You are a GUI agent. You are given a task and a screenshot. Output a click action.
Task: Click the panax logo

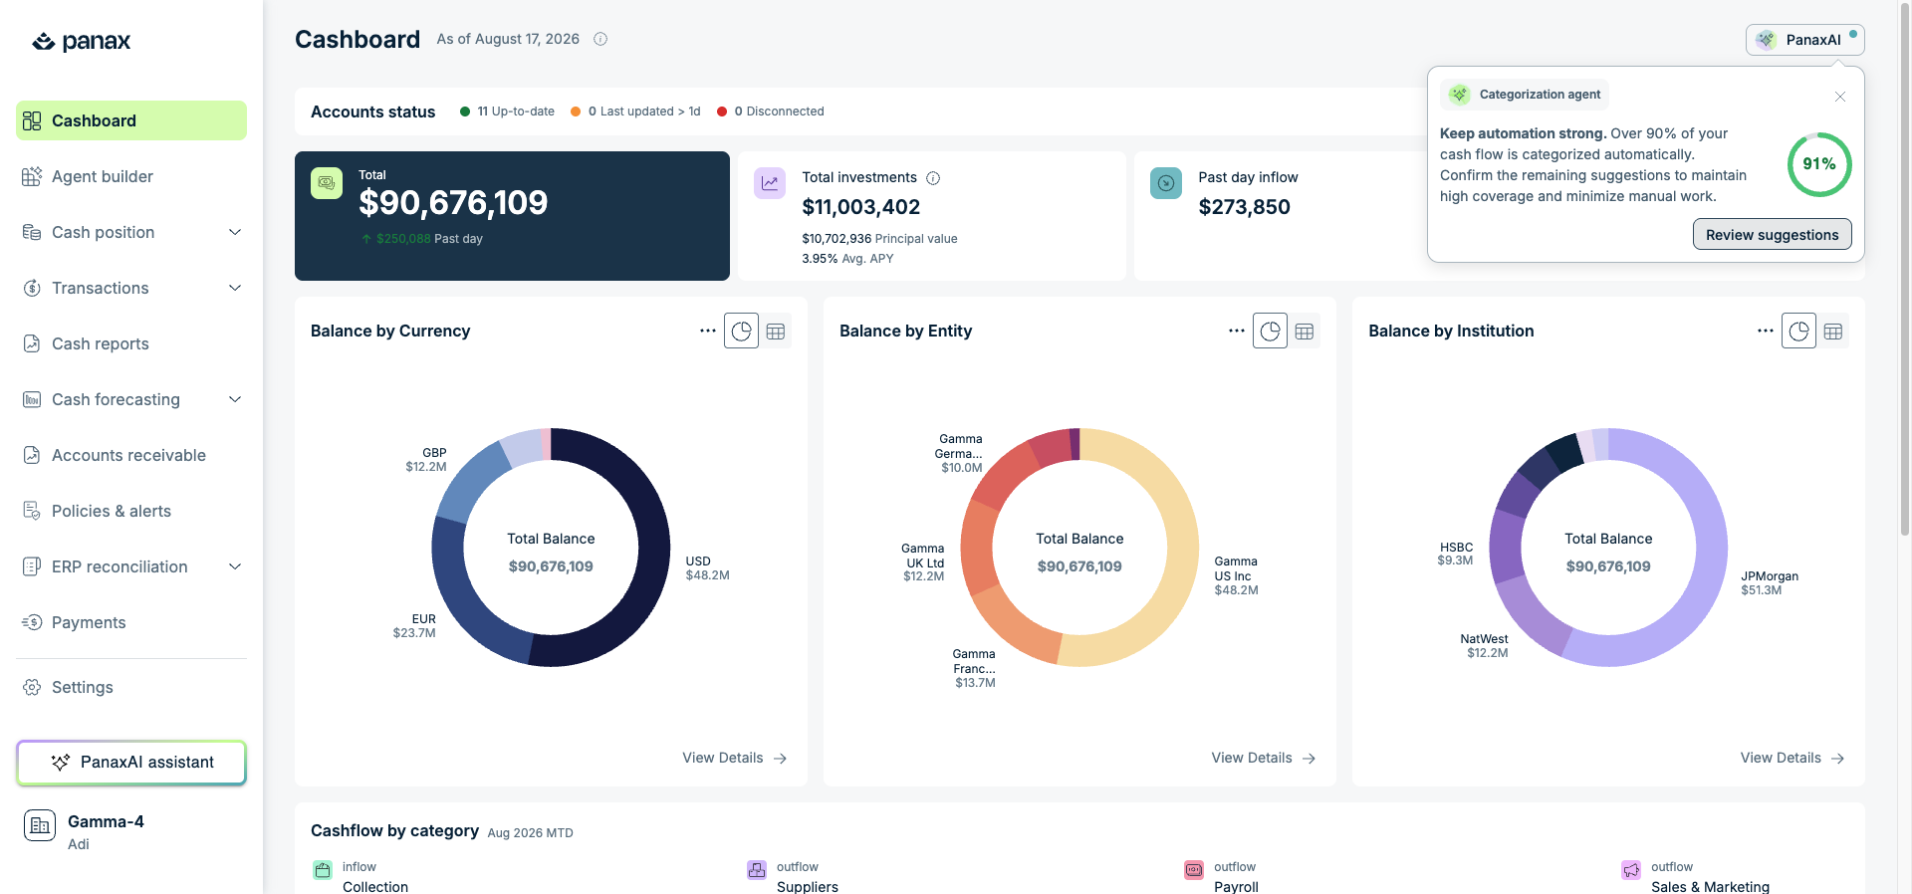point(82,41)
